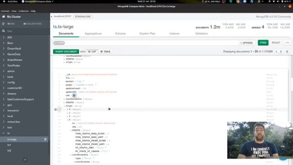Open the MongoDB Compass Beta app menu
293x165 pixels.
38,1
